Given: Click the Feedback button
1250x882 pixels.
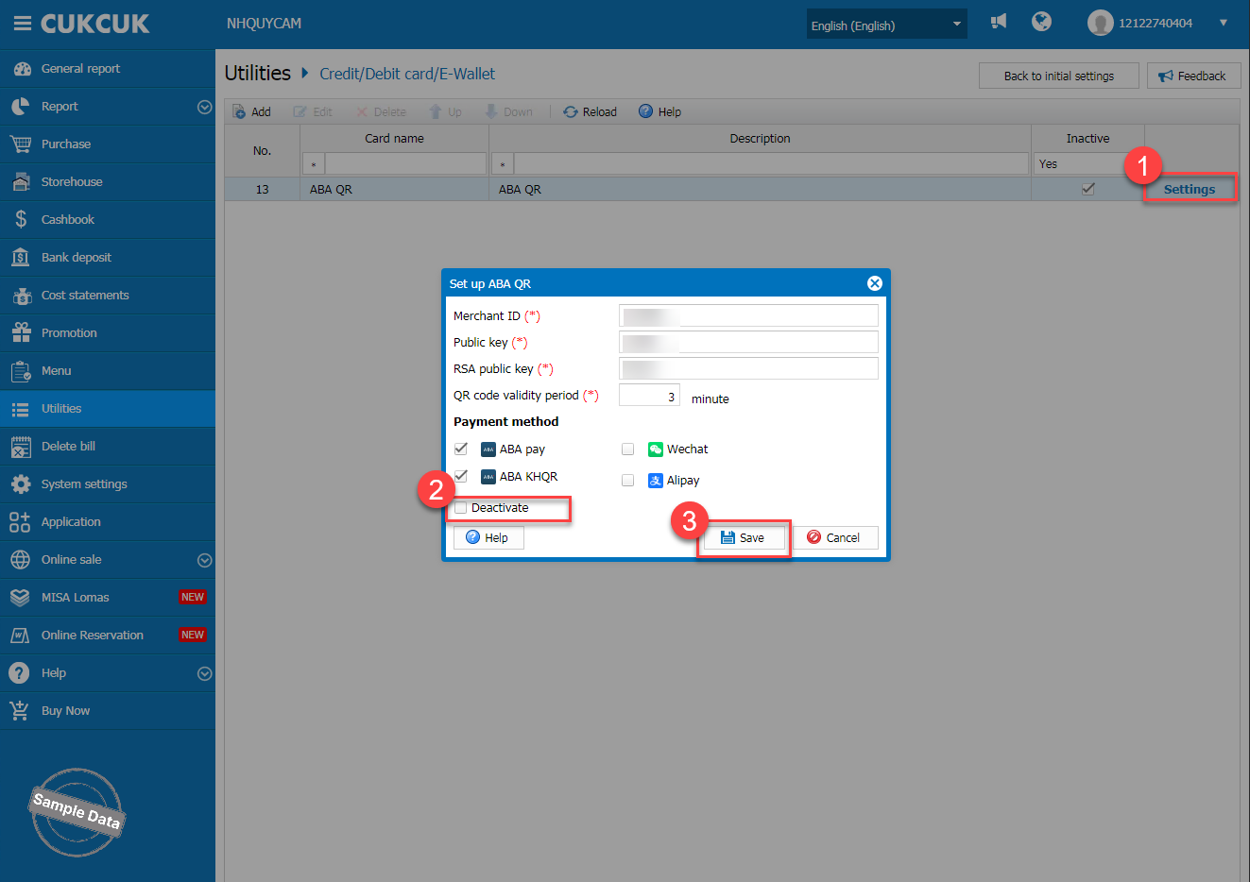Looking at the screenshot, I should (x=1193, y=76).
